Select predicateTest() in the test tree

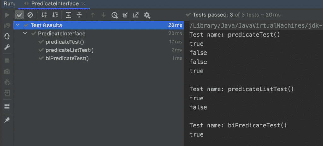[x=65, y=42]
